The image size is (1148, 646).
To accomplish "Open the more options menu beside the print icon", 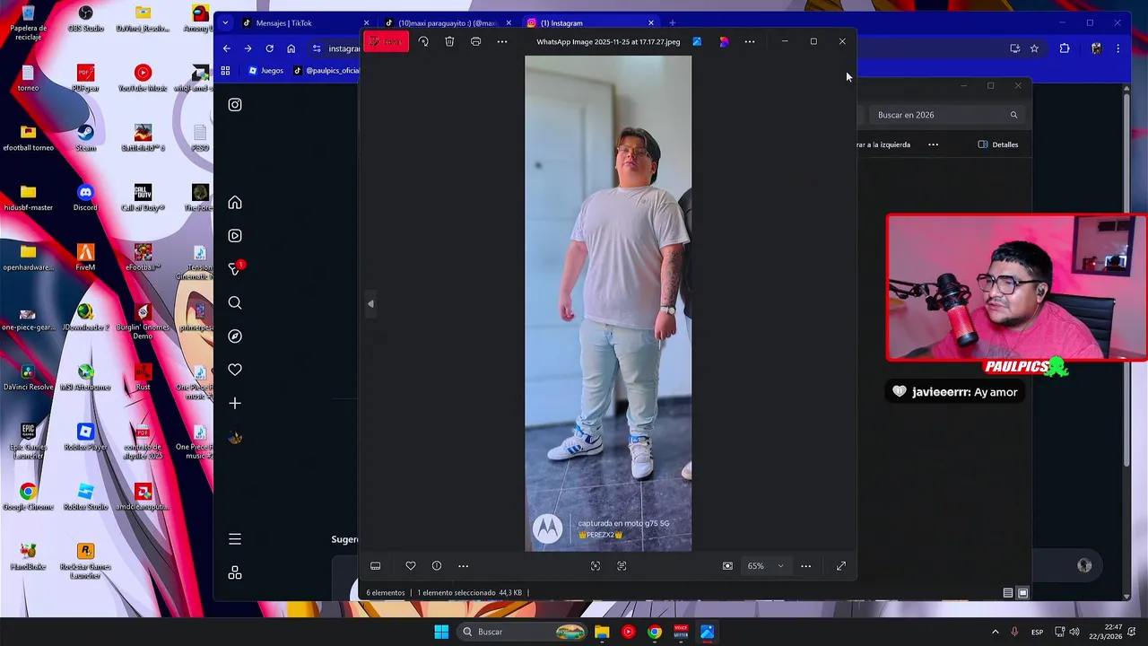I will click(x=502, y=41).
